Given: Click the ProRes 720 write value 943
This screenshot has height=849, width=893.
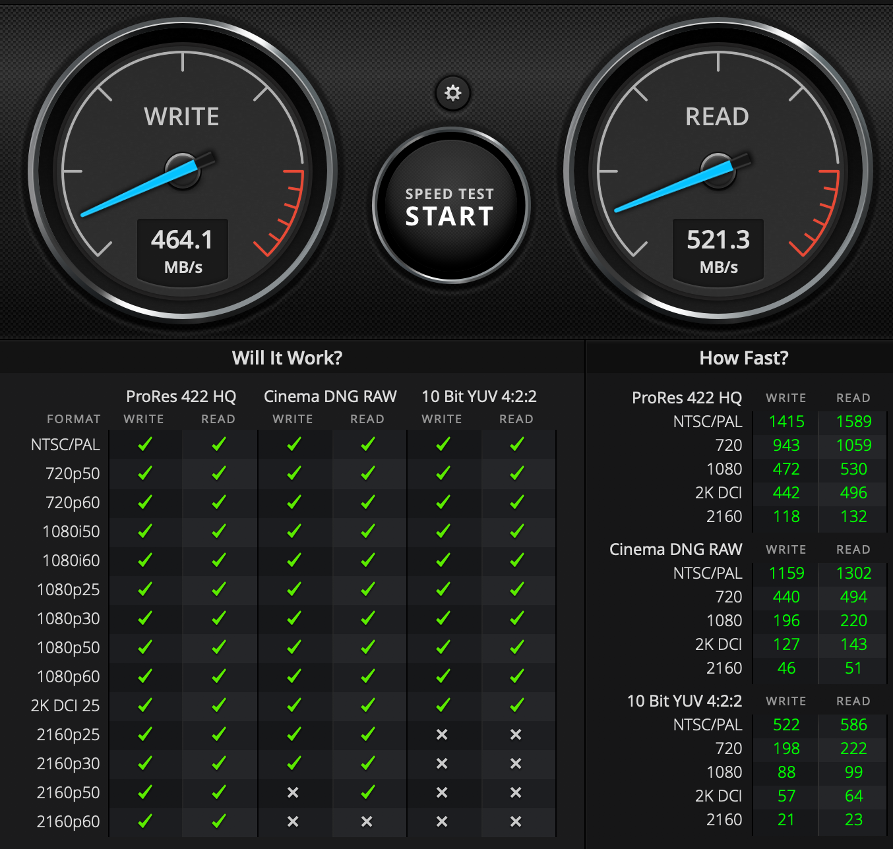Looking at the screenshot, I should click(787, 445).
